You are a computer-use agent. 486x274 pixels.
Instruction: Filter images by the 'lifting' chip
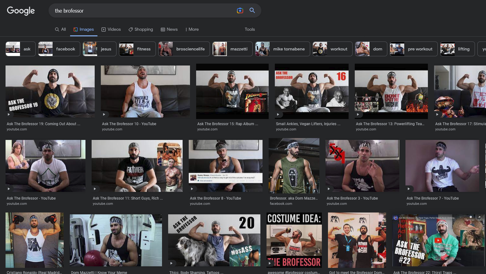[457, 49]
